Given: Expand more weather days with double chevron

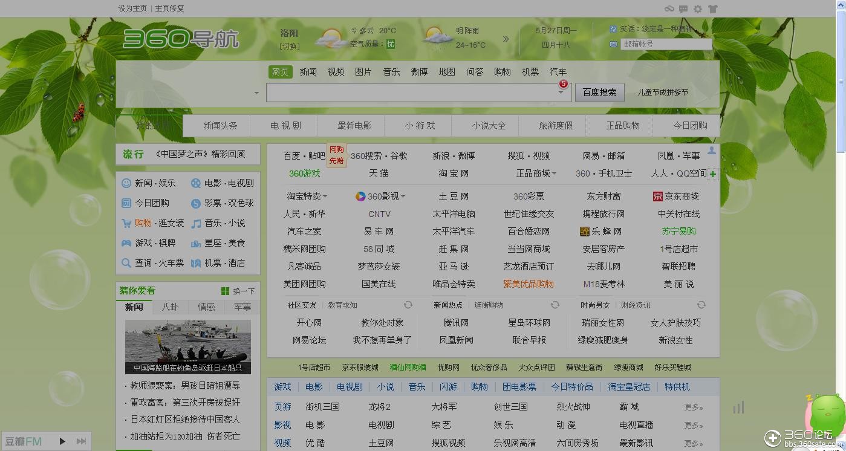Looking at the screenshot, I should [x=506, y=39].
